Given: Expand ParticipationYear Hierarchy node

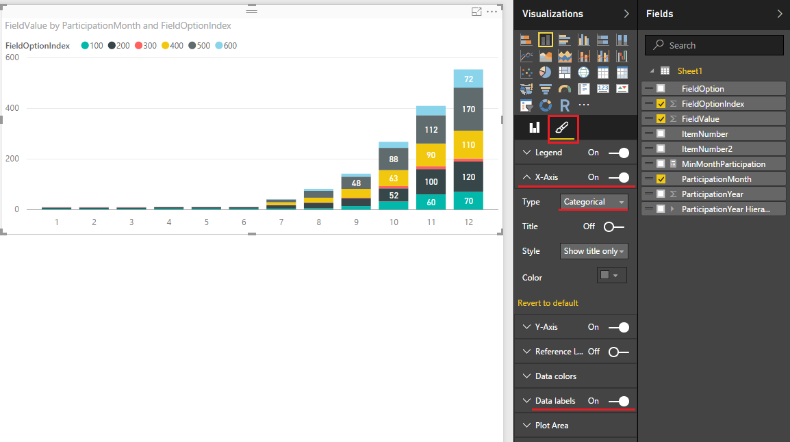Looking at the screenshot, I should [x=673, y=209].
